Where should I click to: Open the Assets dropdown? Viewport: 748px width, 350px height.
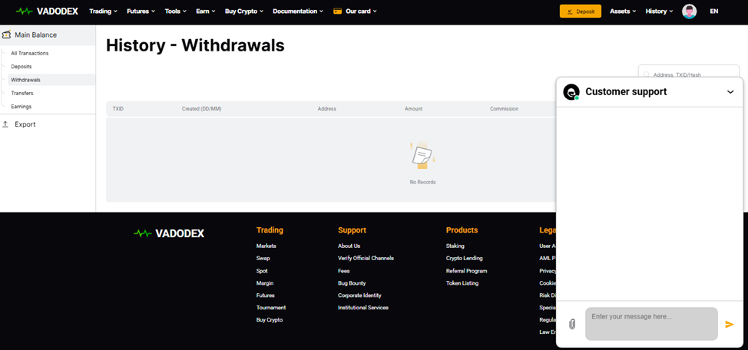point(623,11)
